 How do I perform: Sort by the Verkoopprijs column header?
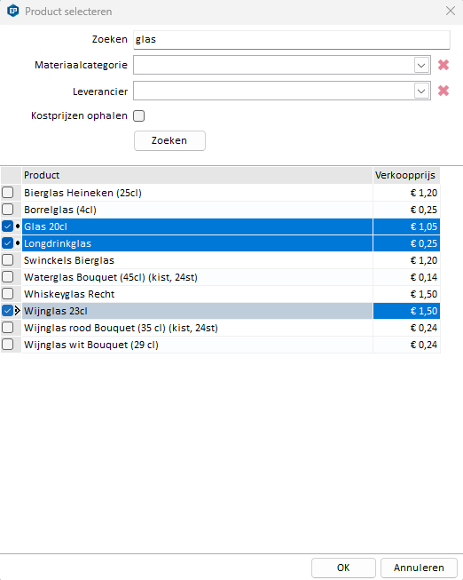406,175
